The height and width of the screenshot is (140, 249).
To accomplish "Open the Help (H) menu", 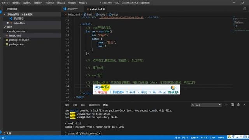I will [x=83, y=3].
